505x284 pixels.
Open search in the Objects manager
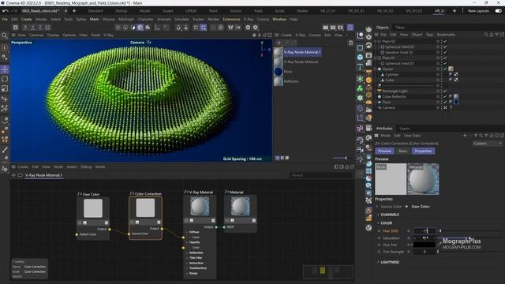point(486,35)
